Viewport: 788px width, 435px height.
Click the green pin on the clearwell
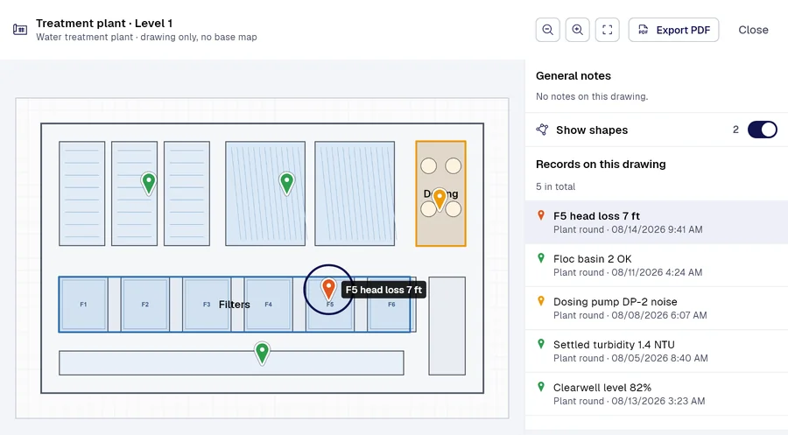pos(262,353)
